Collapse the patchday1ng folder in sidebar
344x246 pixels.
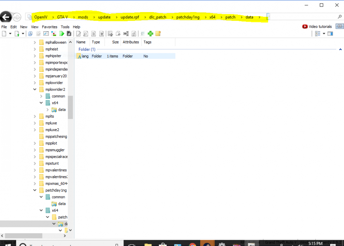tap(34, 190)
